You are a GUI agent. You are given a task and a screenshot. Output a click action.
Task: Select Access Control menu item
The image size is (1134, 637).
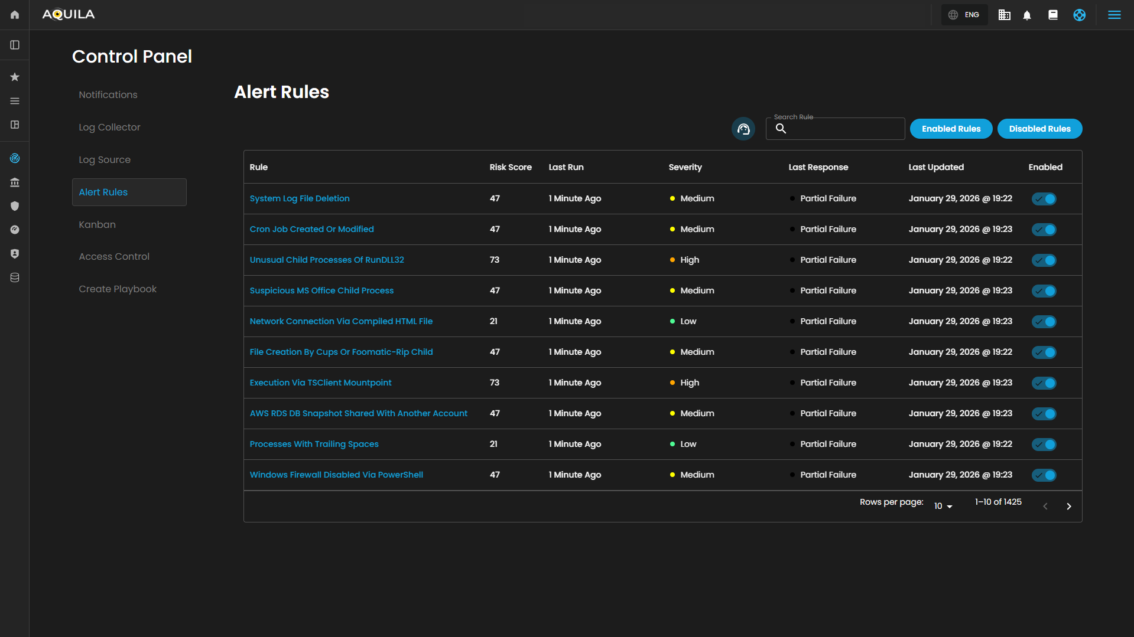pyautogui.click(x=114, y=256)
